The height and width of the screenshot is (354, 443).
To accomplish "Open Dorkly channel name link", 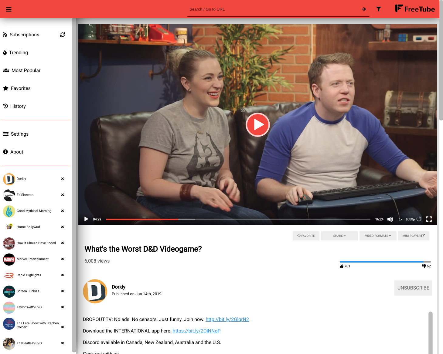I will [x=118, y=287].
